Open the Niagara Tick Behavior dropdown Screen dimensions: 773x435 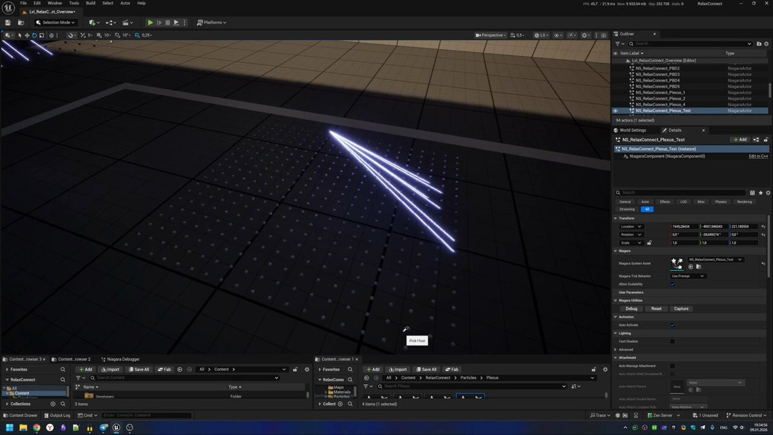[x=688, y=276]
